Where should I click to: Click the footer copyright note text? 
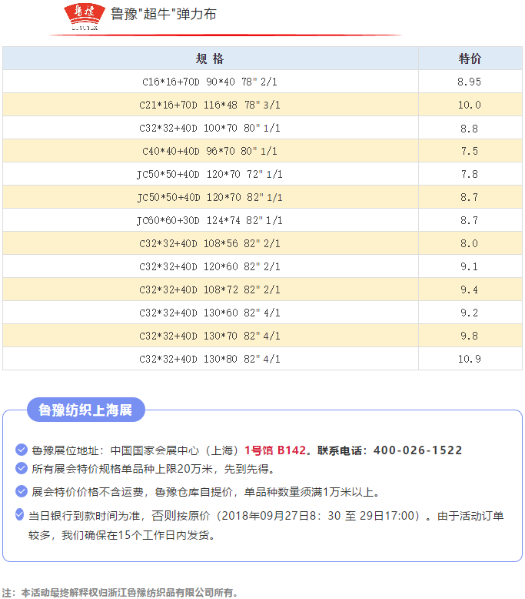point(120,592)
